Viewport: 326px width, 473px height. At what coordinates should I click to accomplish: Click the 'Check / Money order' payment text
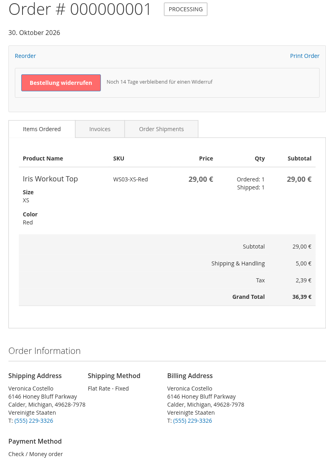click(x=36, y=454)
